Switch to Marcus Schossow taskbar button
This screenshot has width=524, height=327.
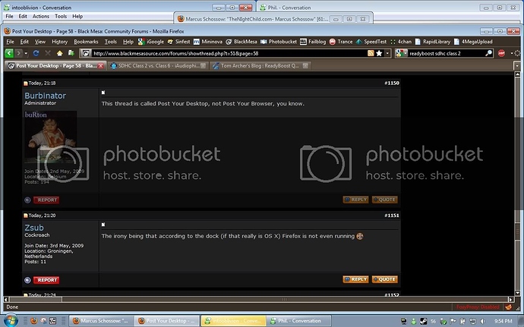pos(102,321)
